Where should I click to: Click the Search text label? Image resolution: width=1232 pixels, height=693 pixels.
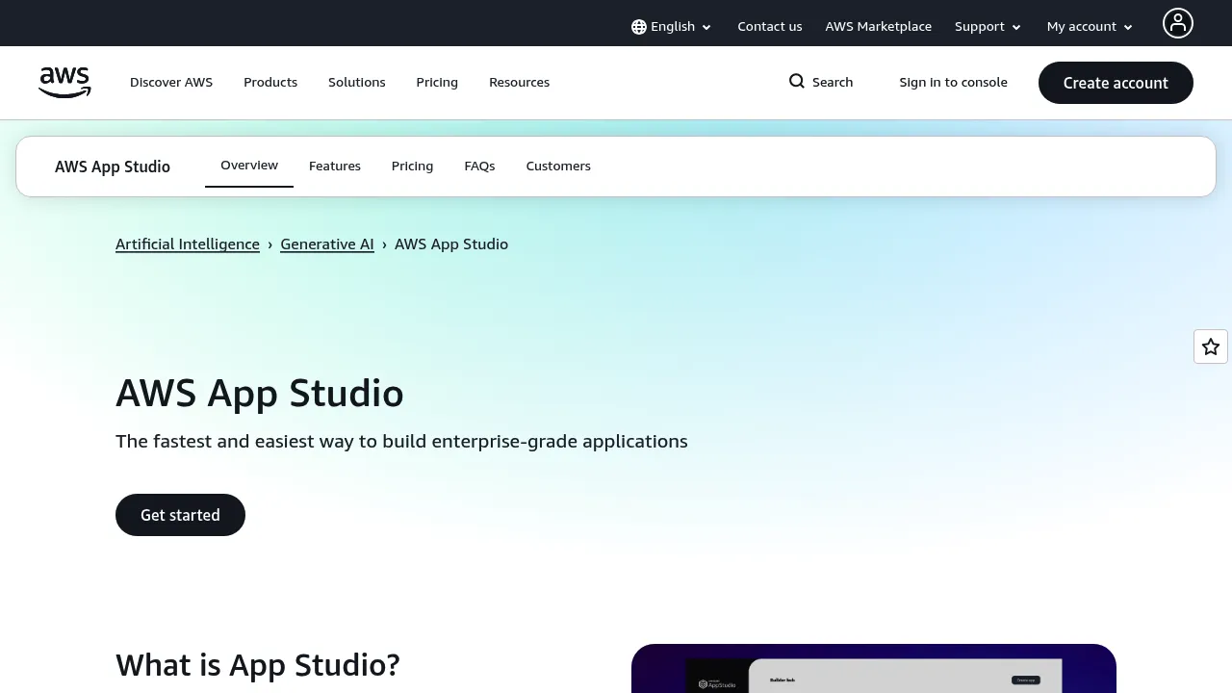[833, 83]
